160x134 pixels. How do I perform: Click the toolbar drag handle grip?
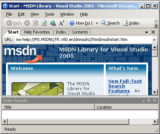4,23
